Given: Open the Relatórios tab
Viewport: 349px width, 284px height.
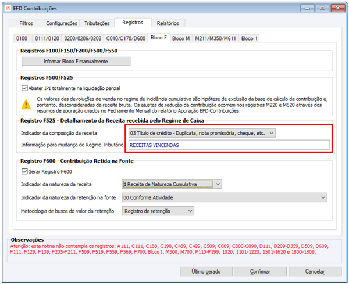Looking at the screenshot, I should [x=168, y=23].
